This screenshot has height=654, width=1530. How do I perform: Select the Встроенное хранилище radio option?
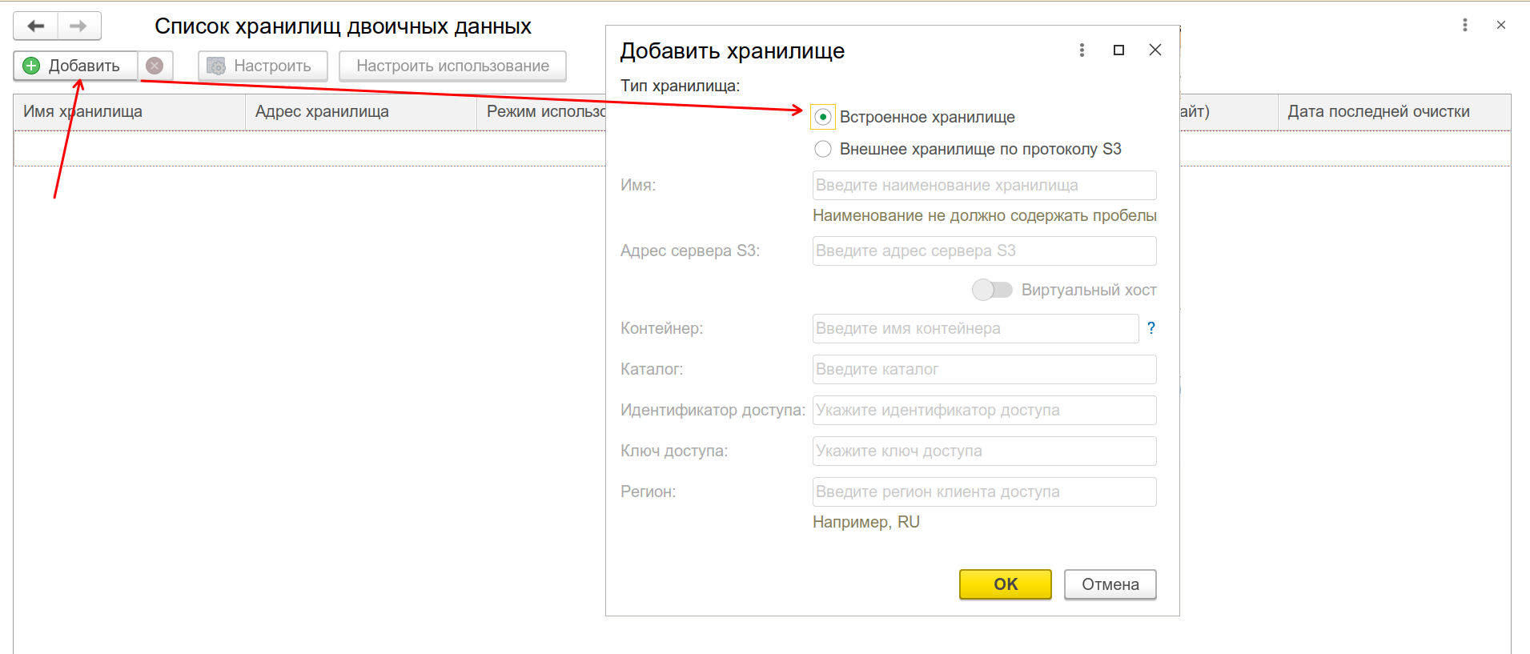823,117
